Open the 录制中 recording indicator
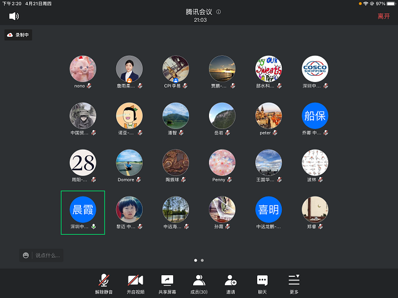 (x=18, y=35)
